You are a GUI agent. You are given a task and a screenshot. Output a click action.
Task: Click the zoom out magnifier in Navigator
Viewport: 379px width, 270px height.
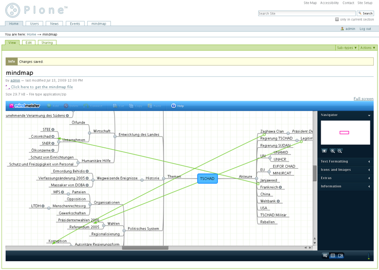tap(340, 151)
